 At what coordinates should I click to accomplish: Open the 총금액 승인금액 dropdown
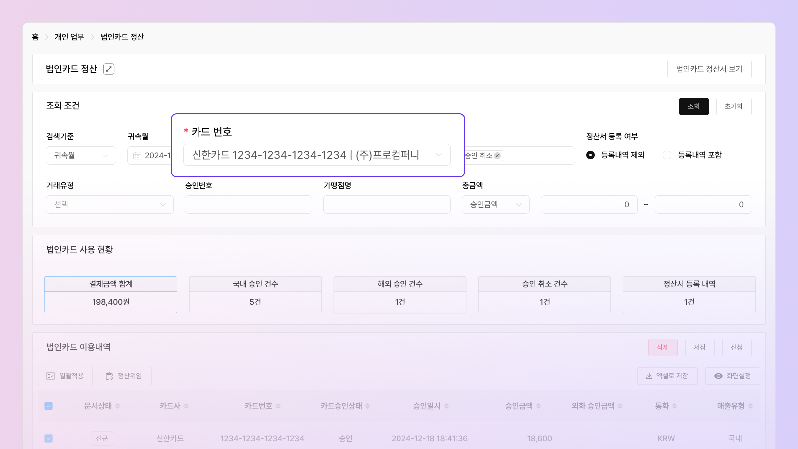click(x=496, y=205)
